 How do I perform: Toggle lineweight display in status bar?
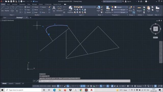tap(88, 86)
